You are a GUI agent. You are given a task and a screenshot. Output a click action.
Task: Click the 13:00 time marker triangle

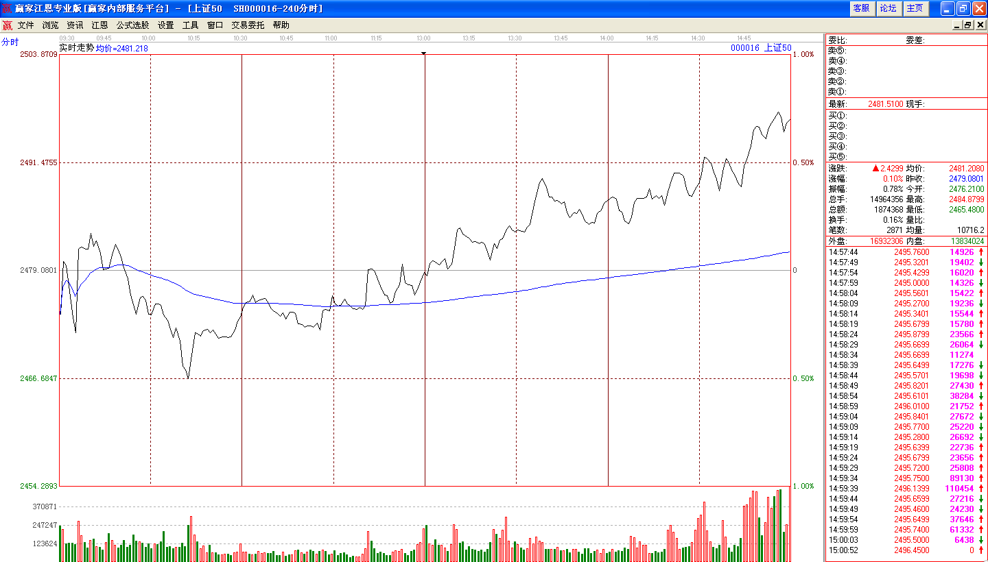click(424, 53)
